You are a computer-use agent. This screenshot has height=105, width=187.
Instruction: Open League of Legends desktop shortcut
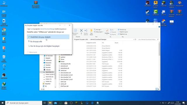[172, 4]
